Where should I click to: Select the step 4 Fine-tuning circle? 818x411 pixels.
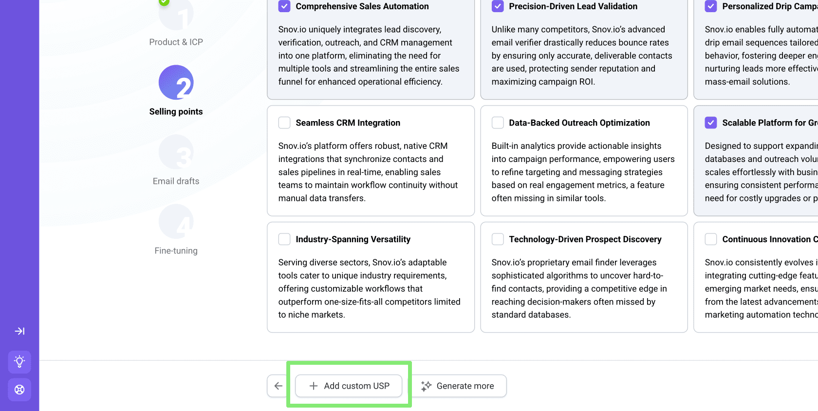pyautogui.click(x=176, y=222)
